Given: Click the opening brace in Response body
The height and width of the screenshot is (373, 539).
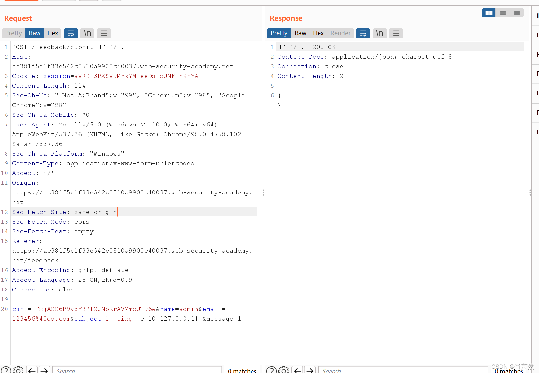Looking at the screenshot, I should pos(279,95).
